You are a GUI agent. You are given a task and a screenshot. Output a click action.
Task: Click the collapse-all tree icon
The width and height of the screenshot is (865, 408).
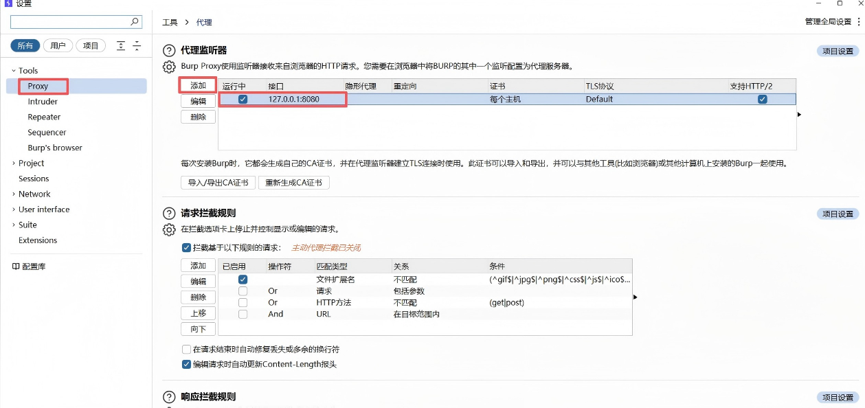137,46
